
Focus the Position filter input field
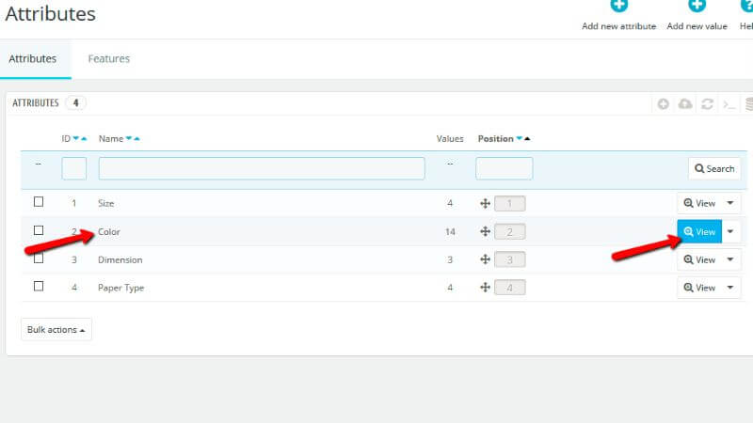[x=505, y=168]
